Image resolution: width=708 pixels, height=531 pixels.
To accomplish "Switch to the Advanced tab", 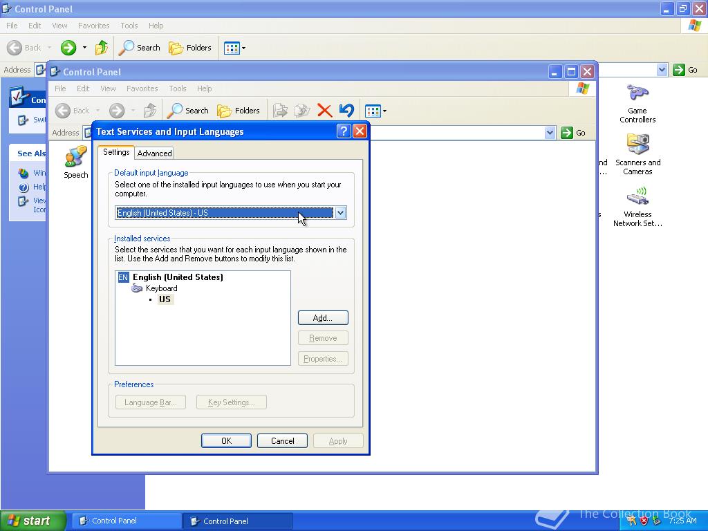I will (154, 153).
